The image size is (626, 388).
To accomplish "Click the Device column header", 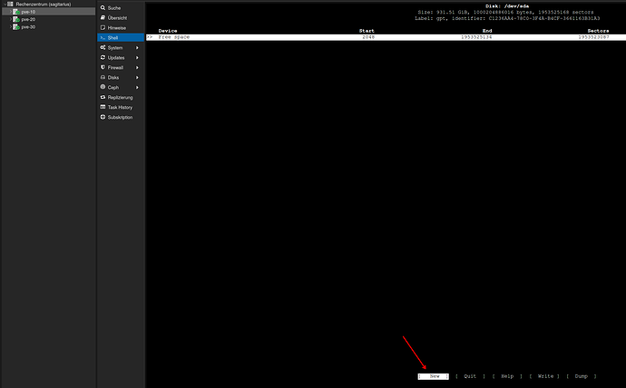I will pos(168,31).
